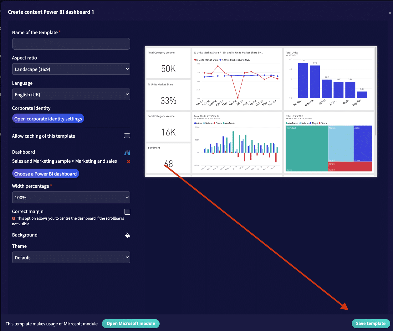Viewport: 393px width, 331px height.
Task: Click the Total Units YTD treemap tile
Action: point(329,142)
